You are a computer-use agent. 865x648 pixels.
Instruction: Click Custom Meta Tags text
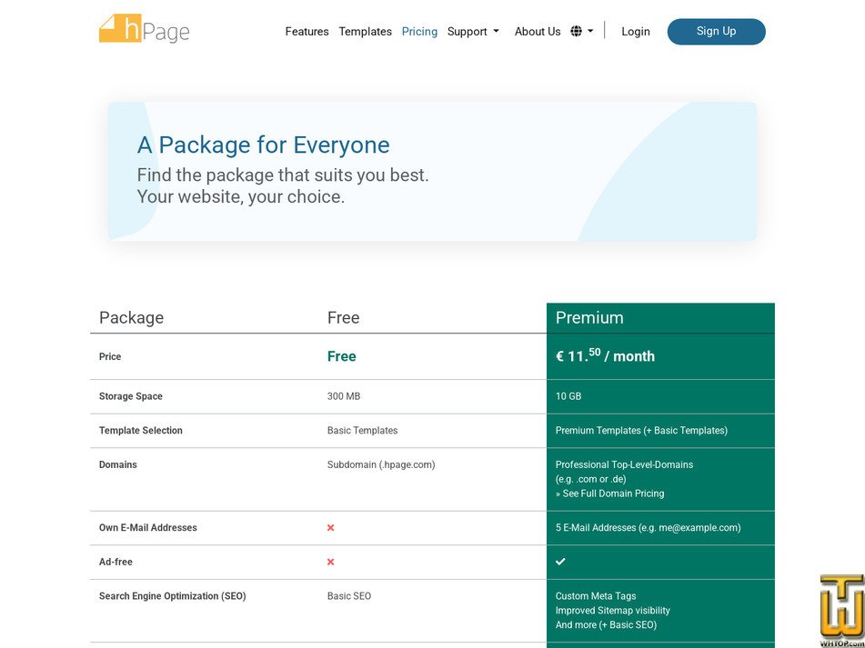pos(595,596)
